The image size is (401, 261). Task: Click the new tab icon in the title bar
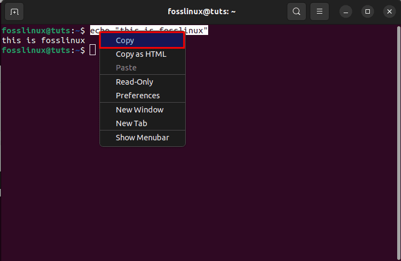click(14, 11)
